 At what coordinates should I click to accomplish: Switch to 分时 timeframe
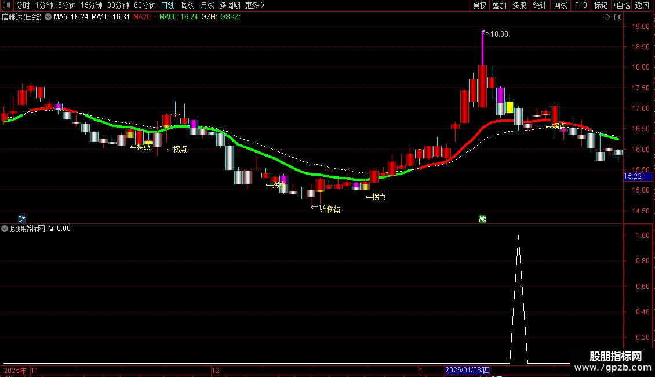click(23, 5)
